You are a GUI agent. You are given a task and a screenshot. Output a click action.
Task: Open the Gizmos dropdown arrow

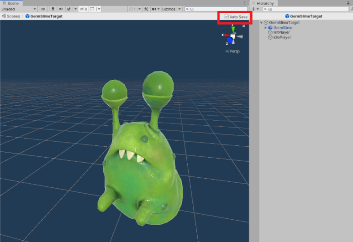click(179, 9)
